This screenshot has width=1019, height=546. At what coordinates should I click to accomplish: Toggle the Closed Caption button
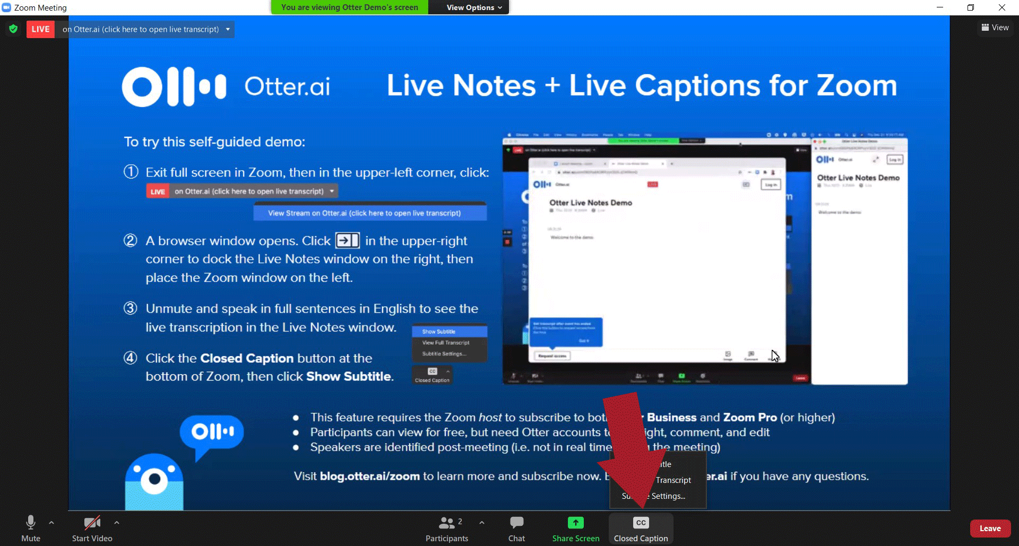pyautogui.click(x=641, y=529)
